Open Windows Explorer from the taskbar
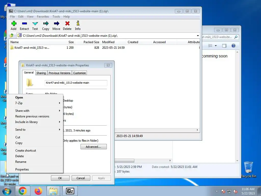 (x=53, y=191)
